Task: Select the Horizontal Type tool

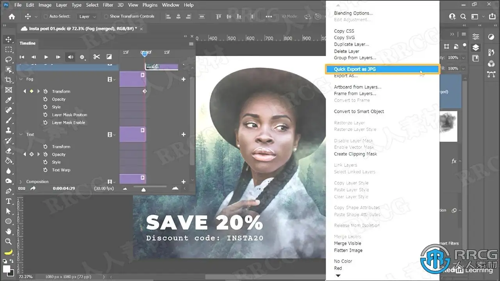Action: pos(8,201)
